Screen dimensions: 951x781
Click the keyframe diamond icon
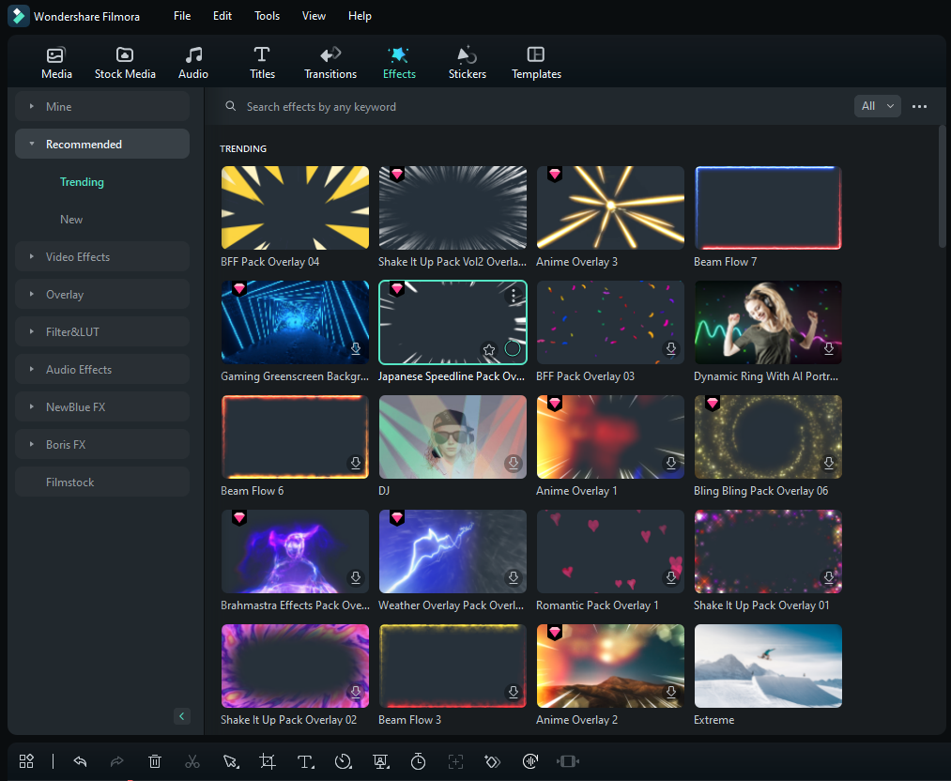[493, 761]
